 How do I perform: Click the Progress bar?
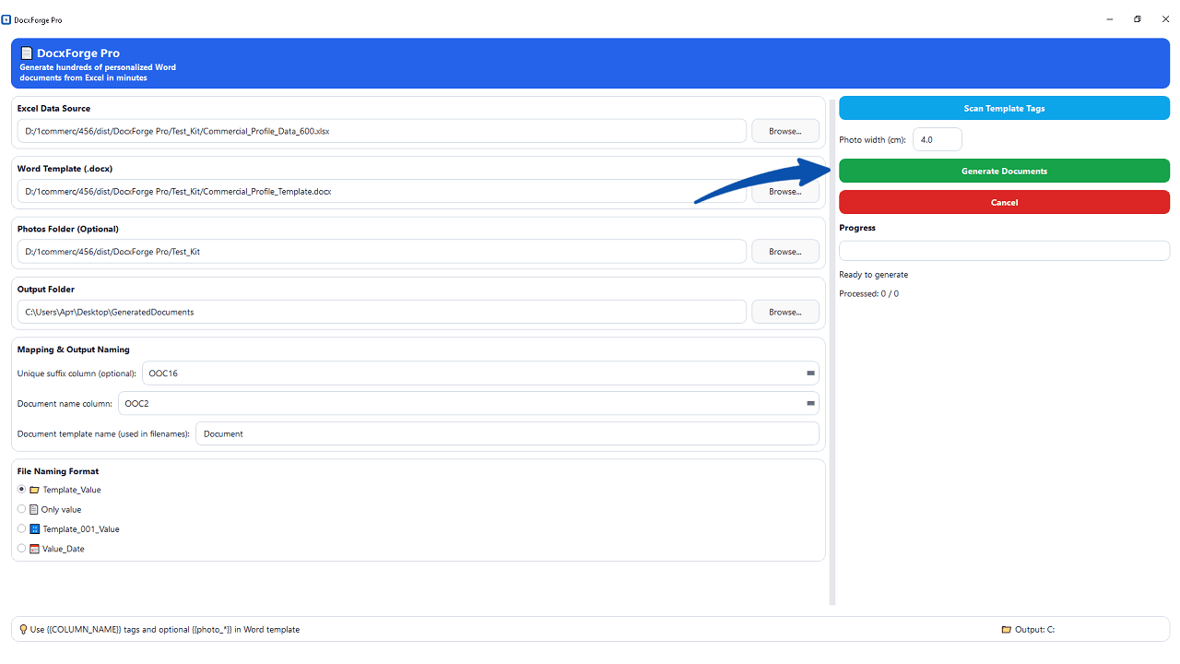point(1004,250)
